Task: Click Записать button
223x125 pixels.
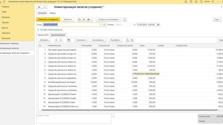Action: [68, 19]
